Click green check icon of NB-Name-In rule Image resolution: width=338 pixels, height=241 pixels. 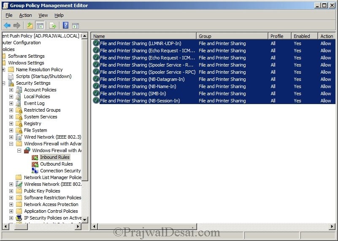tap(96, 86)
